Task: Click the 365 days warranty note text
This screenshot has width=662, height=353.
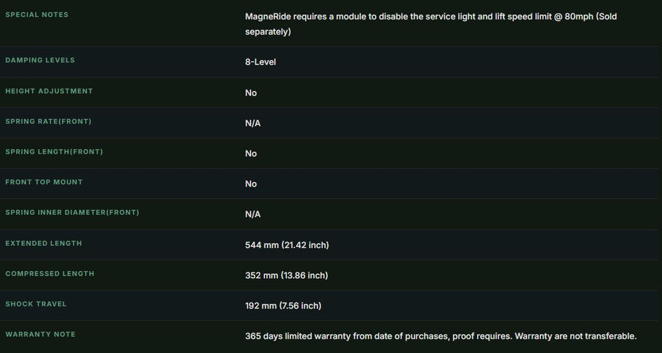Action: (x=441, y=336)
